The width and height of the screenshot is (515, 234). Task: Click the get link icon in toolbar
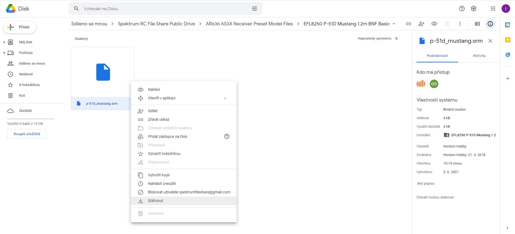coord(408,24)
